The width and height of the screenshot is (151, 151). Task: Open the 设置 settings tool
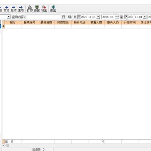pyautogui.click(x=37, y=9)
